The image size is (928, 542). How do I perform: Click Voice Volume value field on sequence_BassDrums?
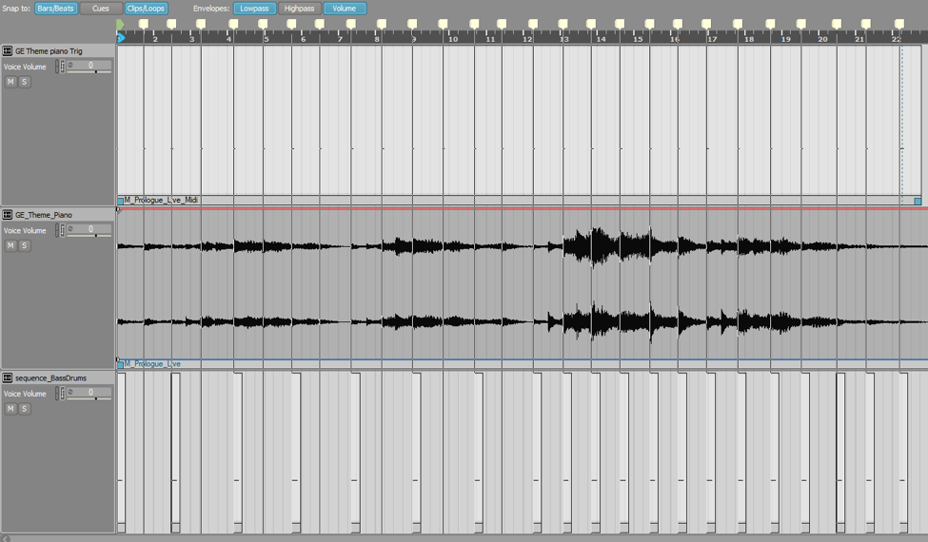[89, 392]
